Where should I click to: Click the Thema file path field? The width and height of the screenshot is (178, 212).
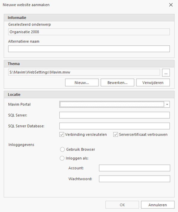[84, 72]
